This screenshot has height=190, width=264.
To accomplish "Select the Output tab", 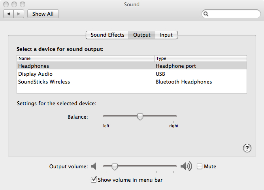I will pos(142,35).
